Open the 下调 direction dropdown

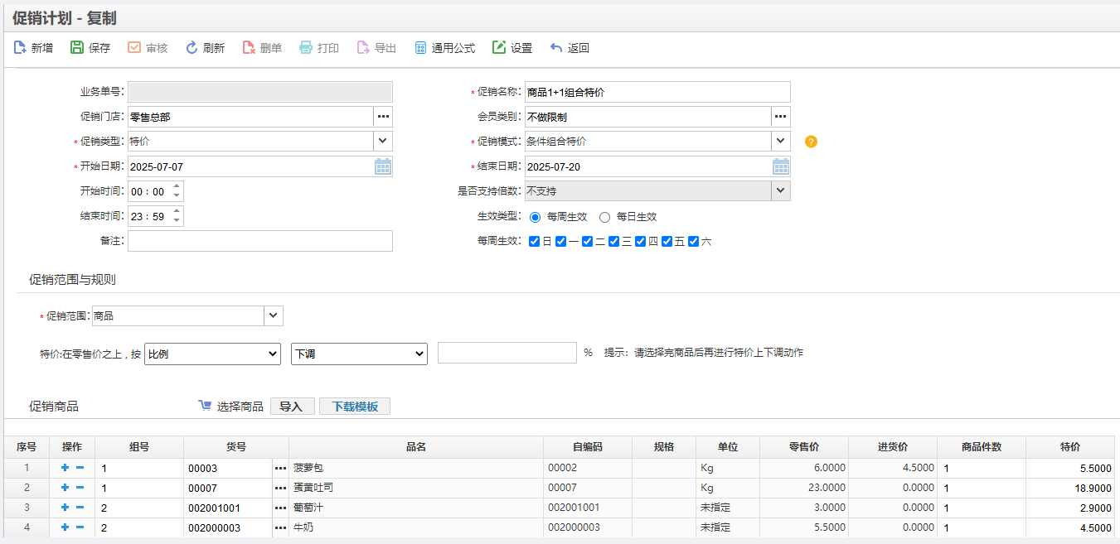click(360, 354)
